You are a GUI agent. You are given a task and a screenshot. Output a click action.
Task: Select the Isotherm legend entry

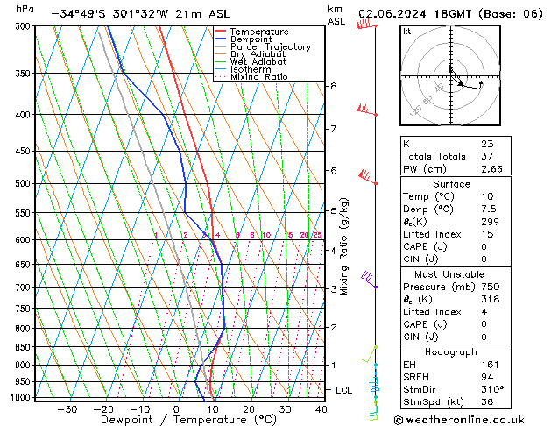(243, 69)
